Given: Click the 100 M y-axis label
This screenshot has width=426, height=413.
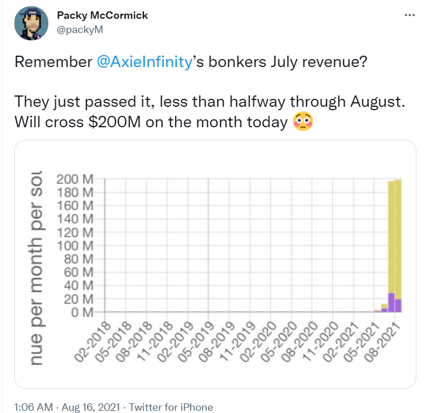Looking at the screenshot, I should (x=75, y=246).
